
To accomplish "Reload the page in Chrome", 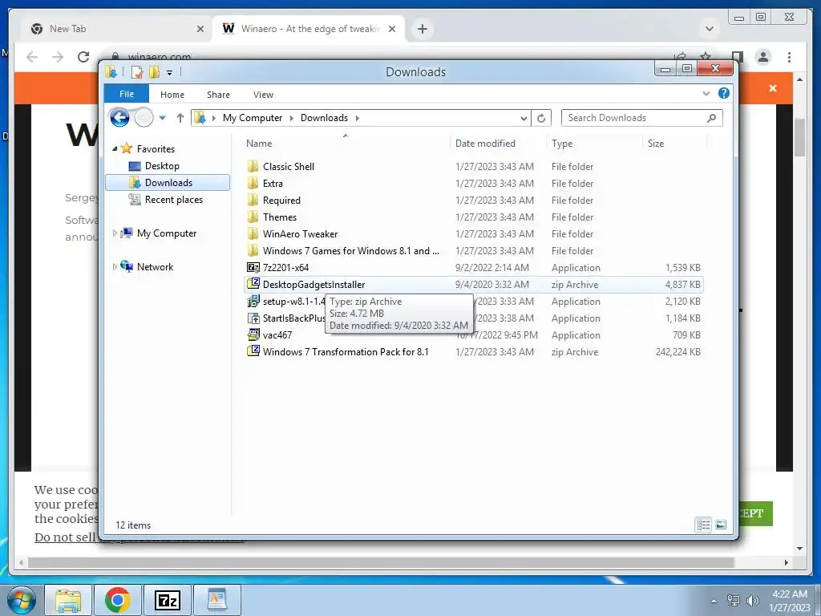I will 83,57.
